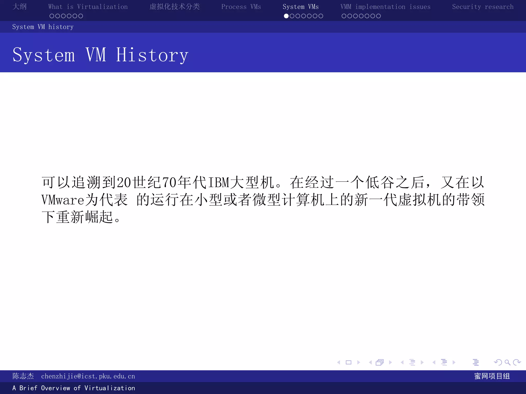526x394 pixels.
Task: Go to the previous section arrow
Action: [x=434, y=362]
